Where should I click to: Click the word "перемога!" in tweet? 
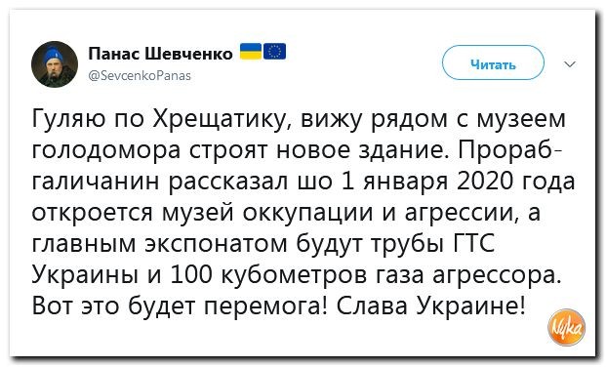[265, 307]
